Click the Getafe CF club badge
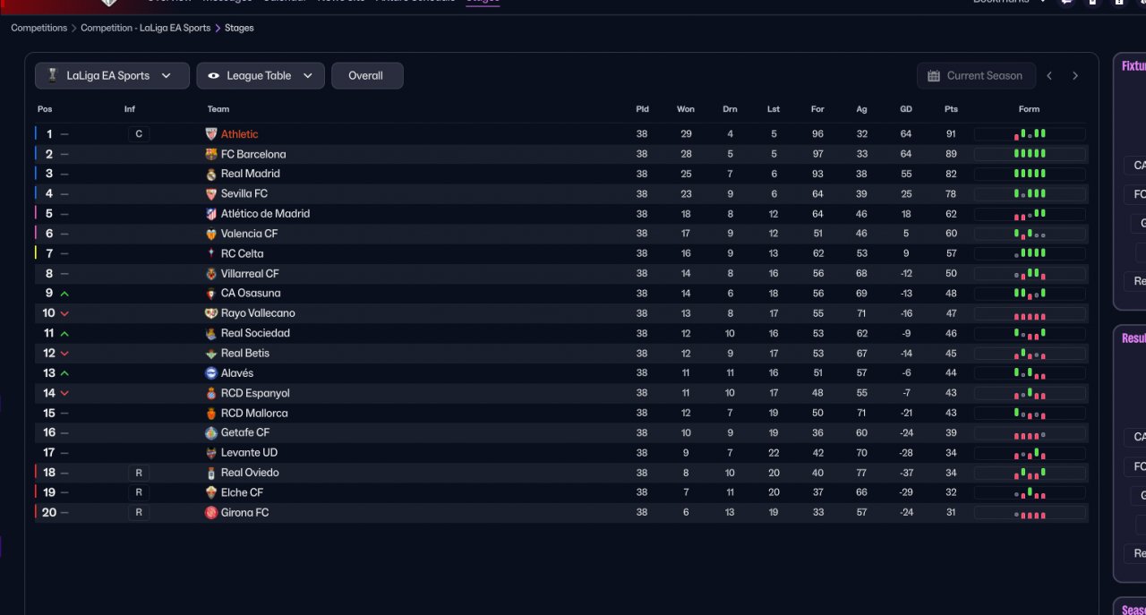This screenshot has height=615, width=1146. (x=211, y=432)
